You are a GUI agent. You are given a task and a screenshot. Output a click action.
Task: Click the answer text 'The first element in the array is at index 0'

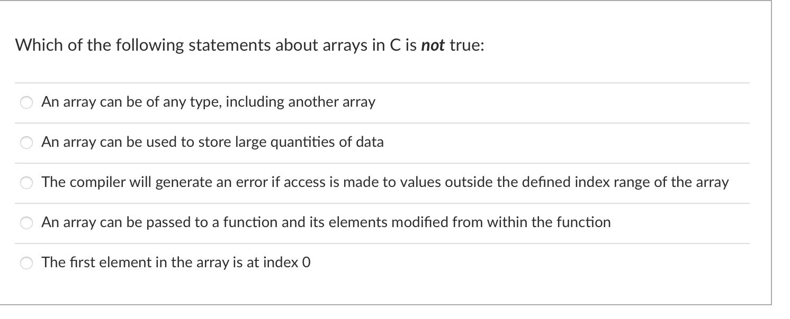[176, 262]
